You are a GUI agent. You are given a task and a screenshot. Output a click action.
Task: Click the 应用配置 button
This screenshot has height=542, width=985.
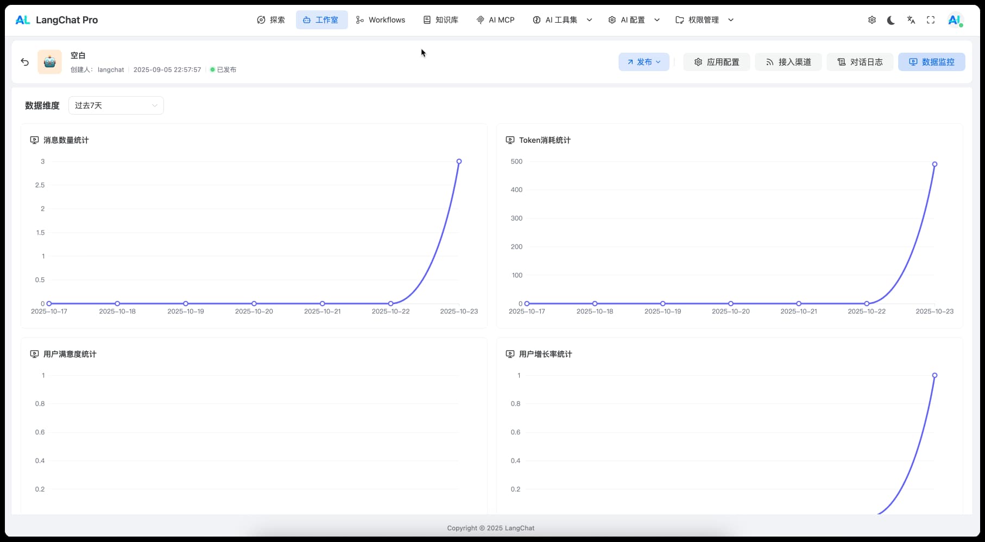point(716,62)
